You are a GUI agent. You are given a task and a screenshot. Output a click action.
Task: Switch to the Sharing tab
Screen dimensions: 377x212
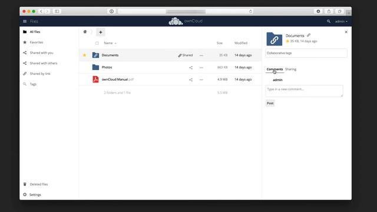290,69
